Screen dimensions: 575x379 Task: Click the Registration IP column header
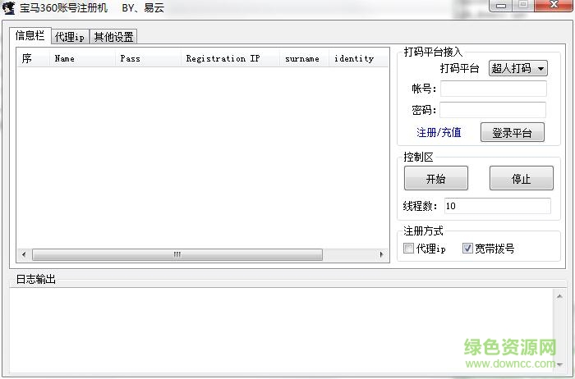tap(230, 58)
